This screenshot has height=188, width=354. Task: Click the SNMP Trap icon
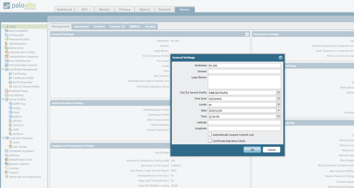(x=10, y=104)
